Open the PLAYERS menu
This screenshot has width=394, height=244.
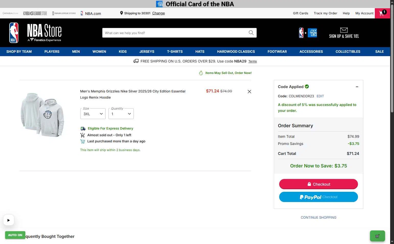[52, 51]
